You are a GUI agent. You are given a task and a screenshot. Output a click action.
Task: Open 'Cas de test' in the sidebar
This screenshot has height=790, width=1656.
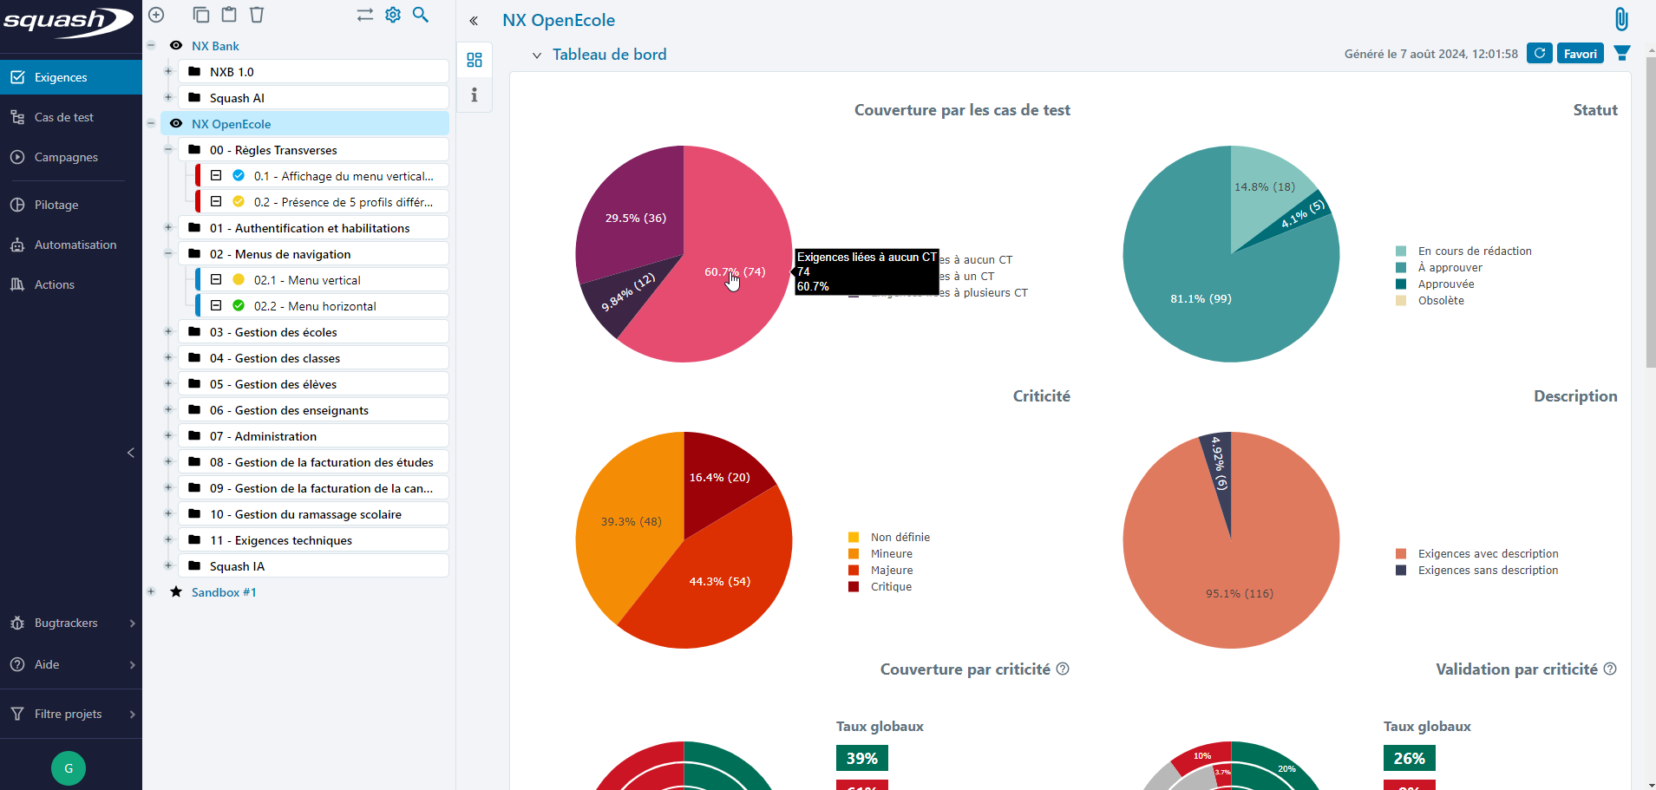tap(63, 117)
